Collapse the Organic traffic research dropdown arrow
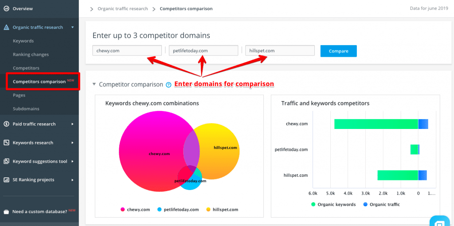Image resolution: width=454 pixels, height=226 pixels. (x=73, y=27)
